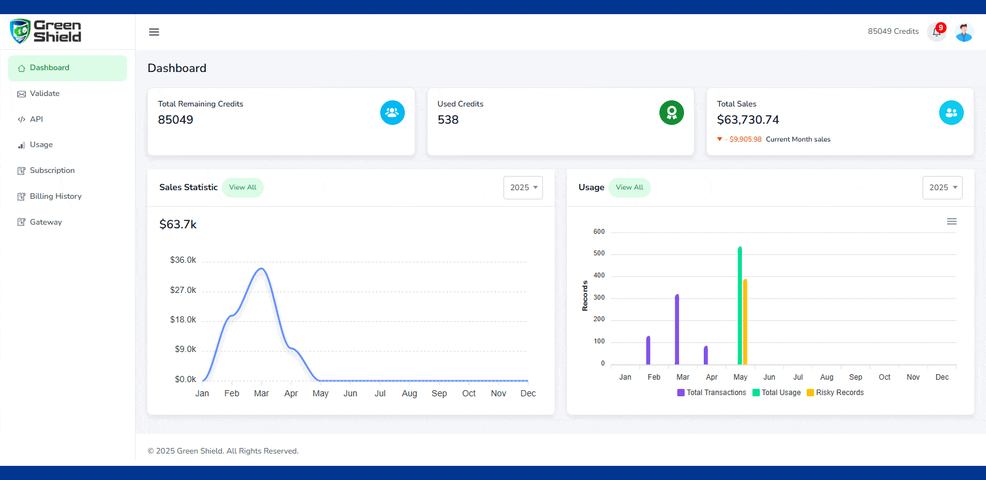Viewport: 986px width, 480px height.
Task: Click the Total Sales group icon
Action: [x=951, y=113]
